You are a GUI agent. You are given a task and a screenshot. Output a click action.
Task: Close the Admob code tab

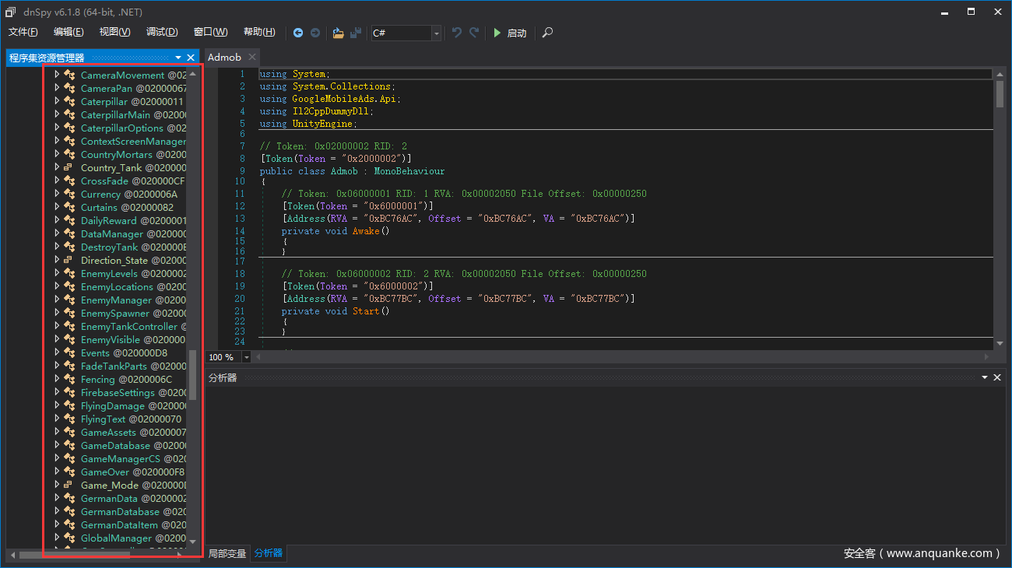[252, 57]
